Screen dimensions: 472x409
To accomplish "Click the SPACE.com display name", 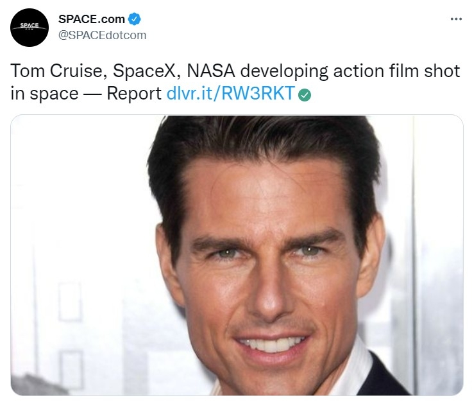I will [92, 19].
